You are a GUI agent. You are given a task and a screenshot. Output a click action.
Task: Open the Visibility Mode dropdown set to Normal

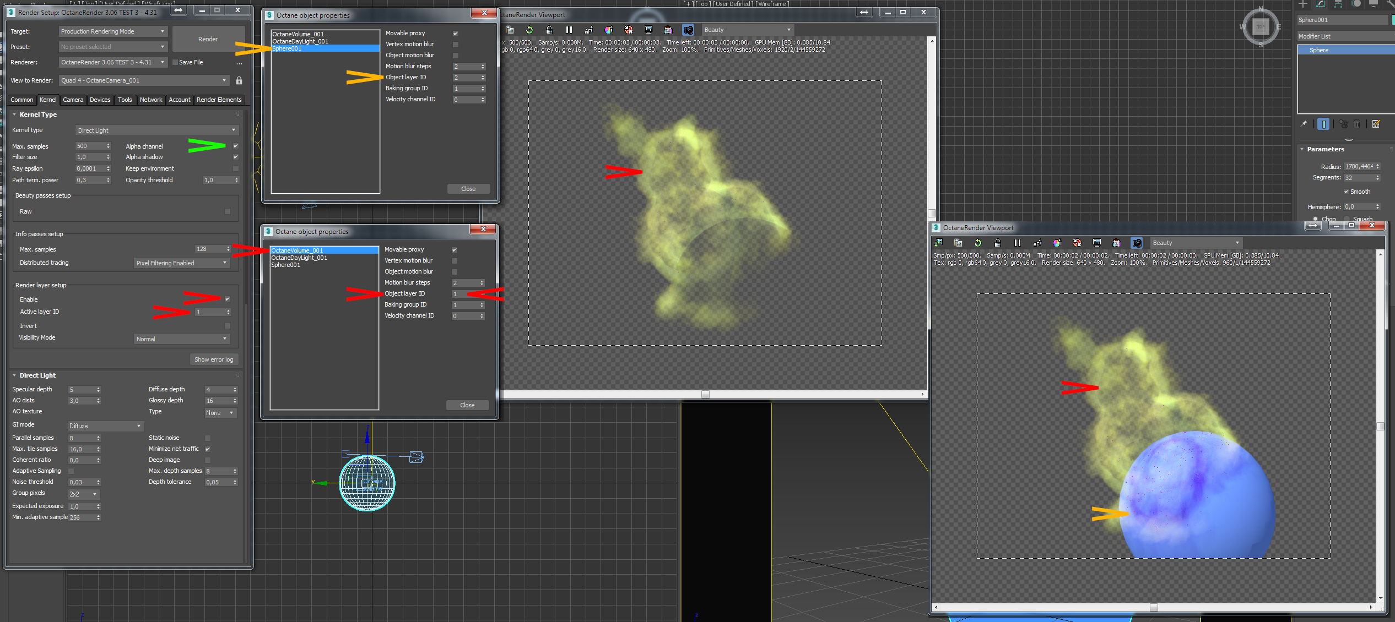[181, 339]
